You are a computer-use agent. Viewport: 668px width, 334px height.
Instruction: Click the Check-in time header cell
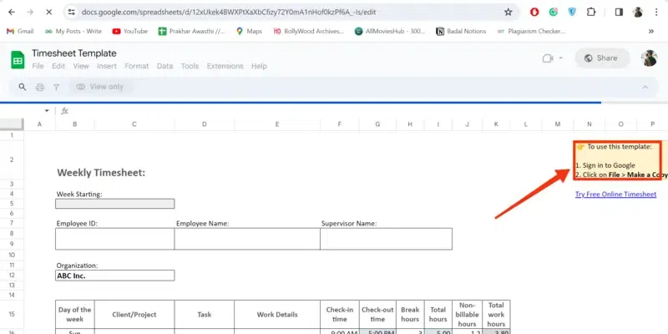pos(340,315)
